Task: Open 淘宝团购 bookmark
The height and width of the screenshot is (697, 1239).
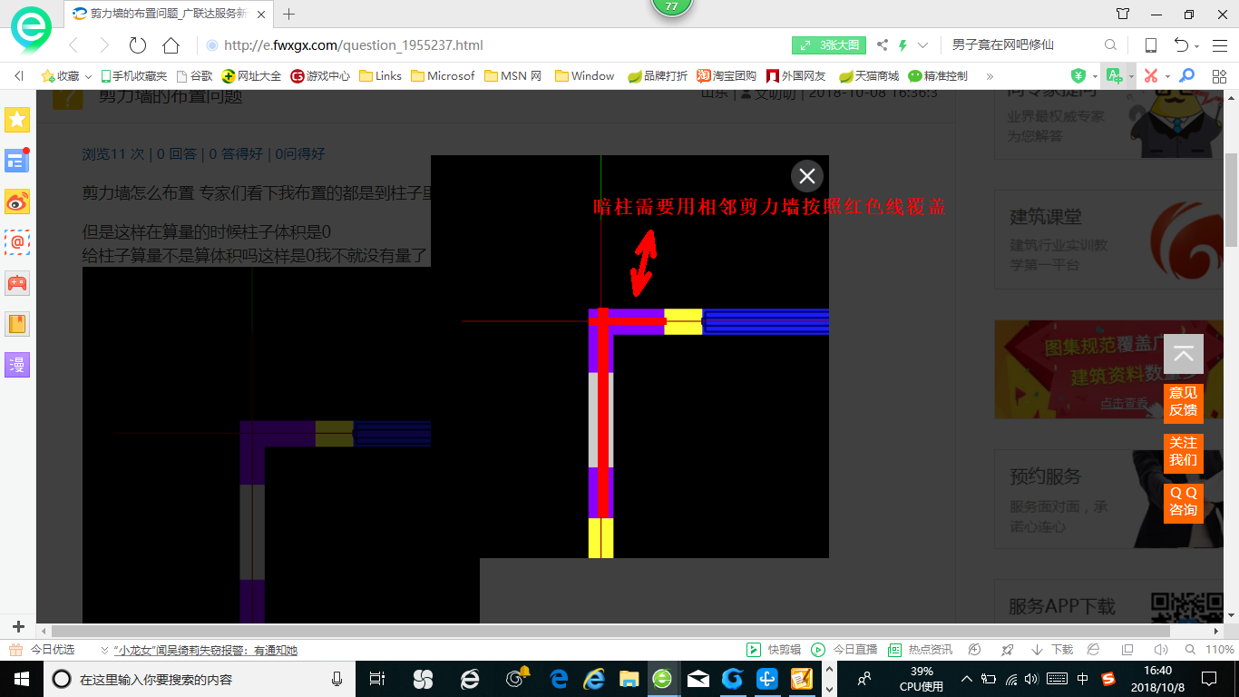Action: 727,76
